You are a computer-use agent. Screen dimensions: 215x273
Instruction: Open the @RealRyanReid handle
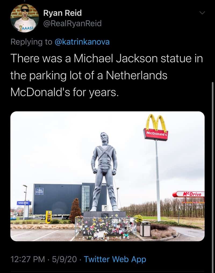click(72, 23)
